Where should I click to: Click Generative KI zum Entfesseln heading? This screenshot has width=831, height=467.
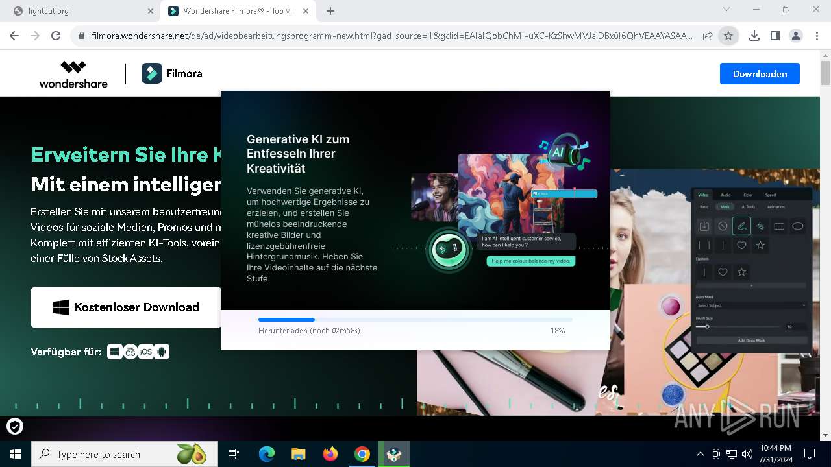point(298,154)
